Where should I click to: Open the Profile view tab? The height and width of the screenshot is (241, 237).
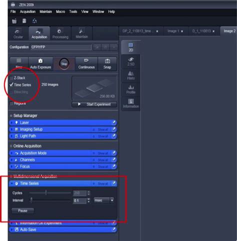[x=131, y=89]
